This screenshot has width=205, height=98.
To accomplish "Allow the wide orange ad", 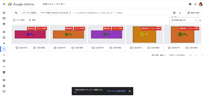I will pyautogui.click(x=60, y=48).
